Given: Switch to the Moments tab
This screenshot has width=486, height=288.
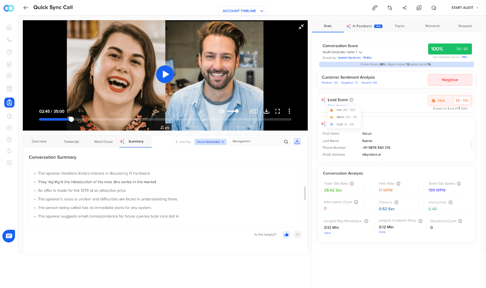Looking at the screenshot, I should pos(433,26).
